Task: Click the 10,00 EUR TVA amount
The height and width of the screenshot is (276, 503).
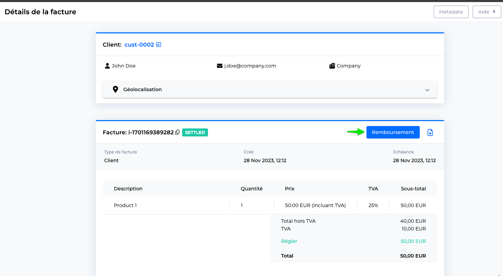Action: 414,229
